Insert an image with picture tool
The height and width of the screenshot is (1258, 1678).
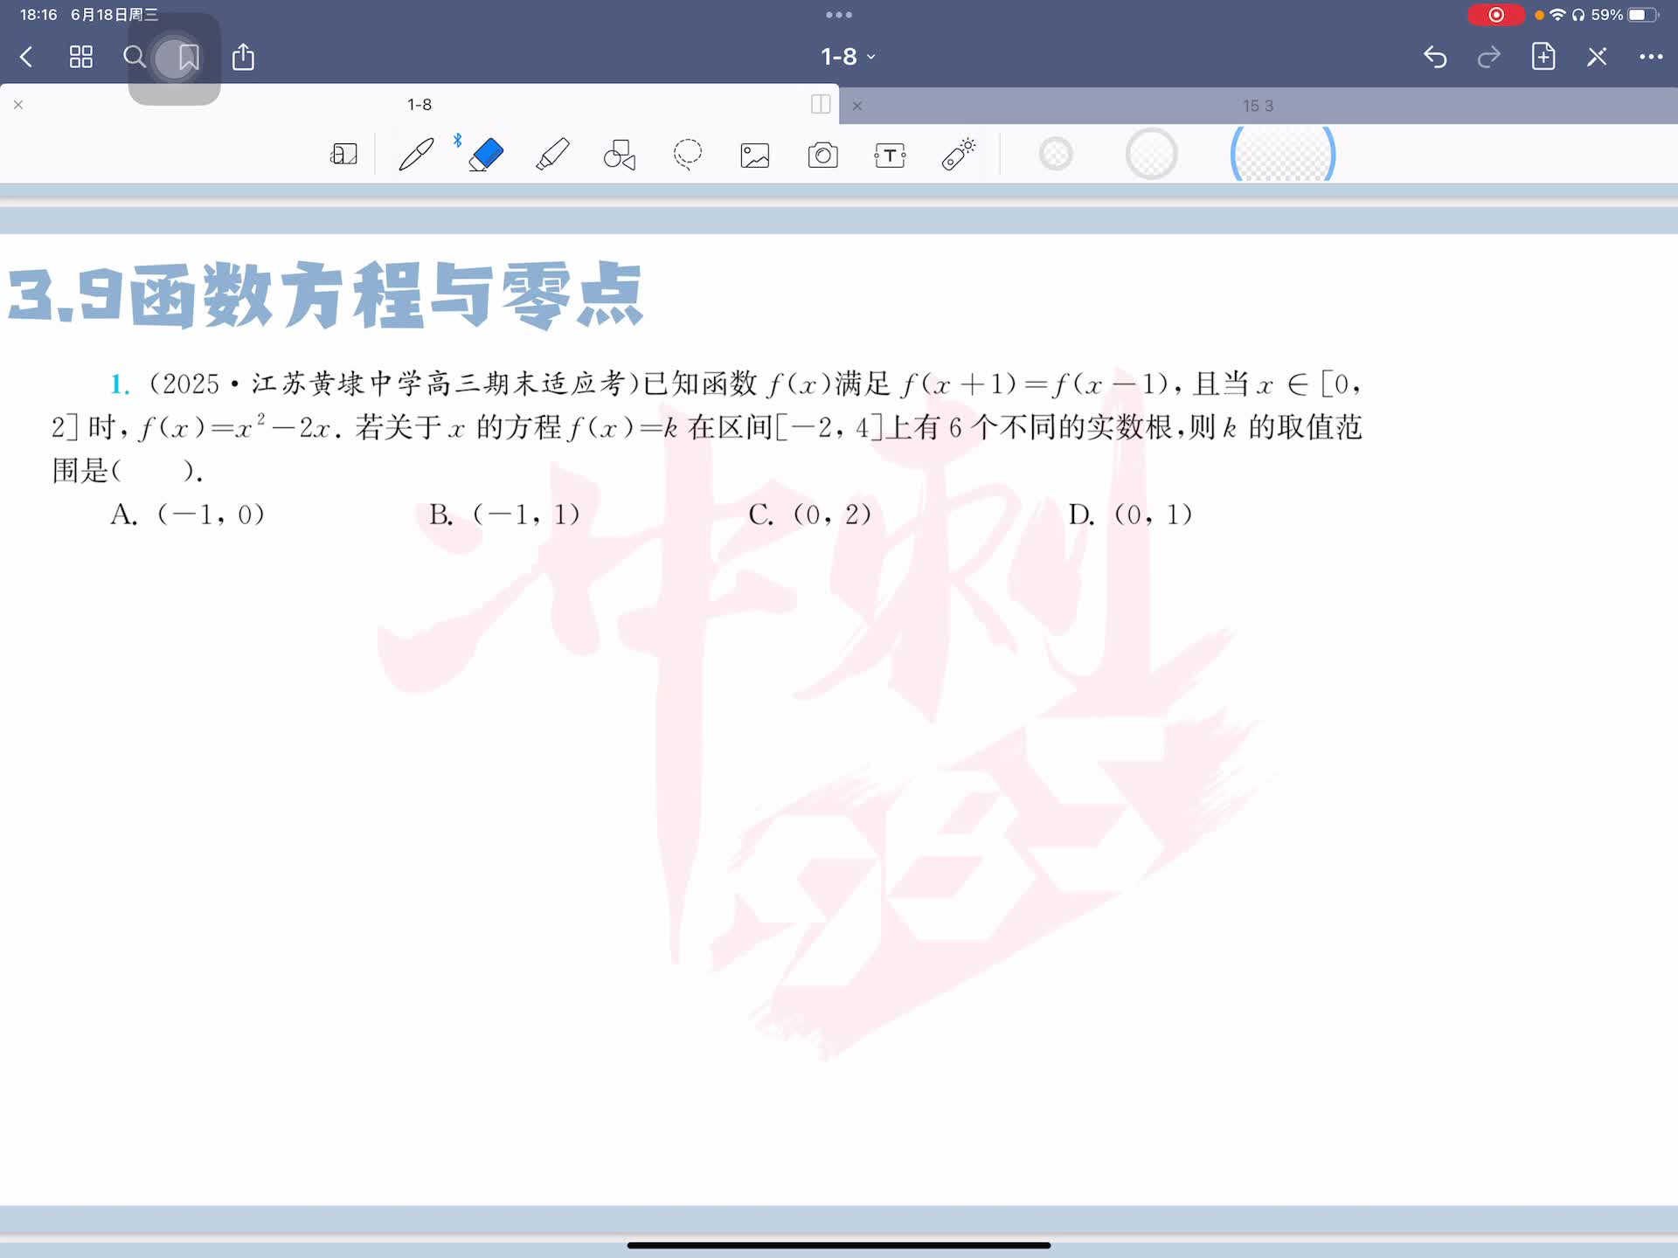(x=755, y=156)
